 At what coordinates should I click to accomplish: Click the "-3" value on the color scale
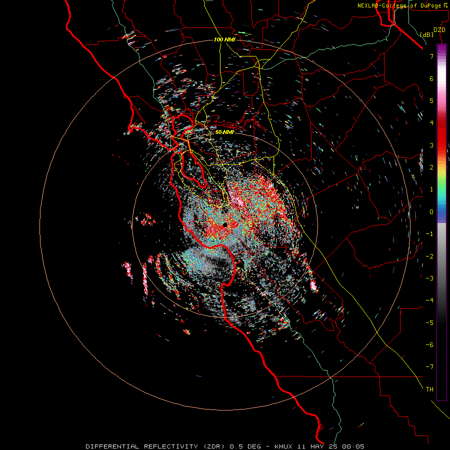(429, 278)
